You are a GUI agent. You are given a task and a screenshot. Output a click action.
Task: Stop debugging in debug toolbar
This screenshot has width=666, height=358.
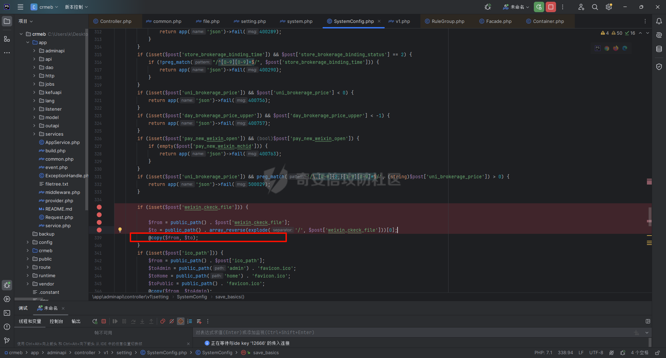104,321
